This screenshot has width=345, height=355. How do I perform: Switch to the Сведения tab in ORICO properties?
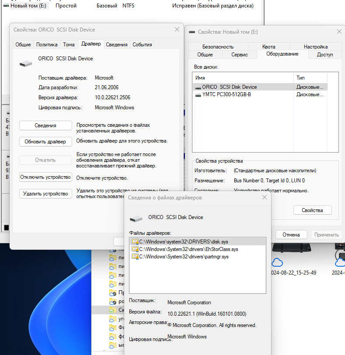click(x=117, y=45)
